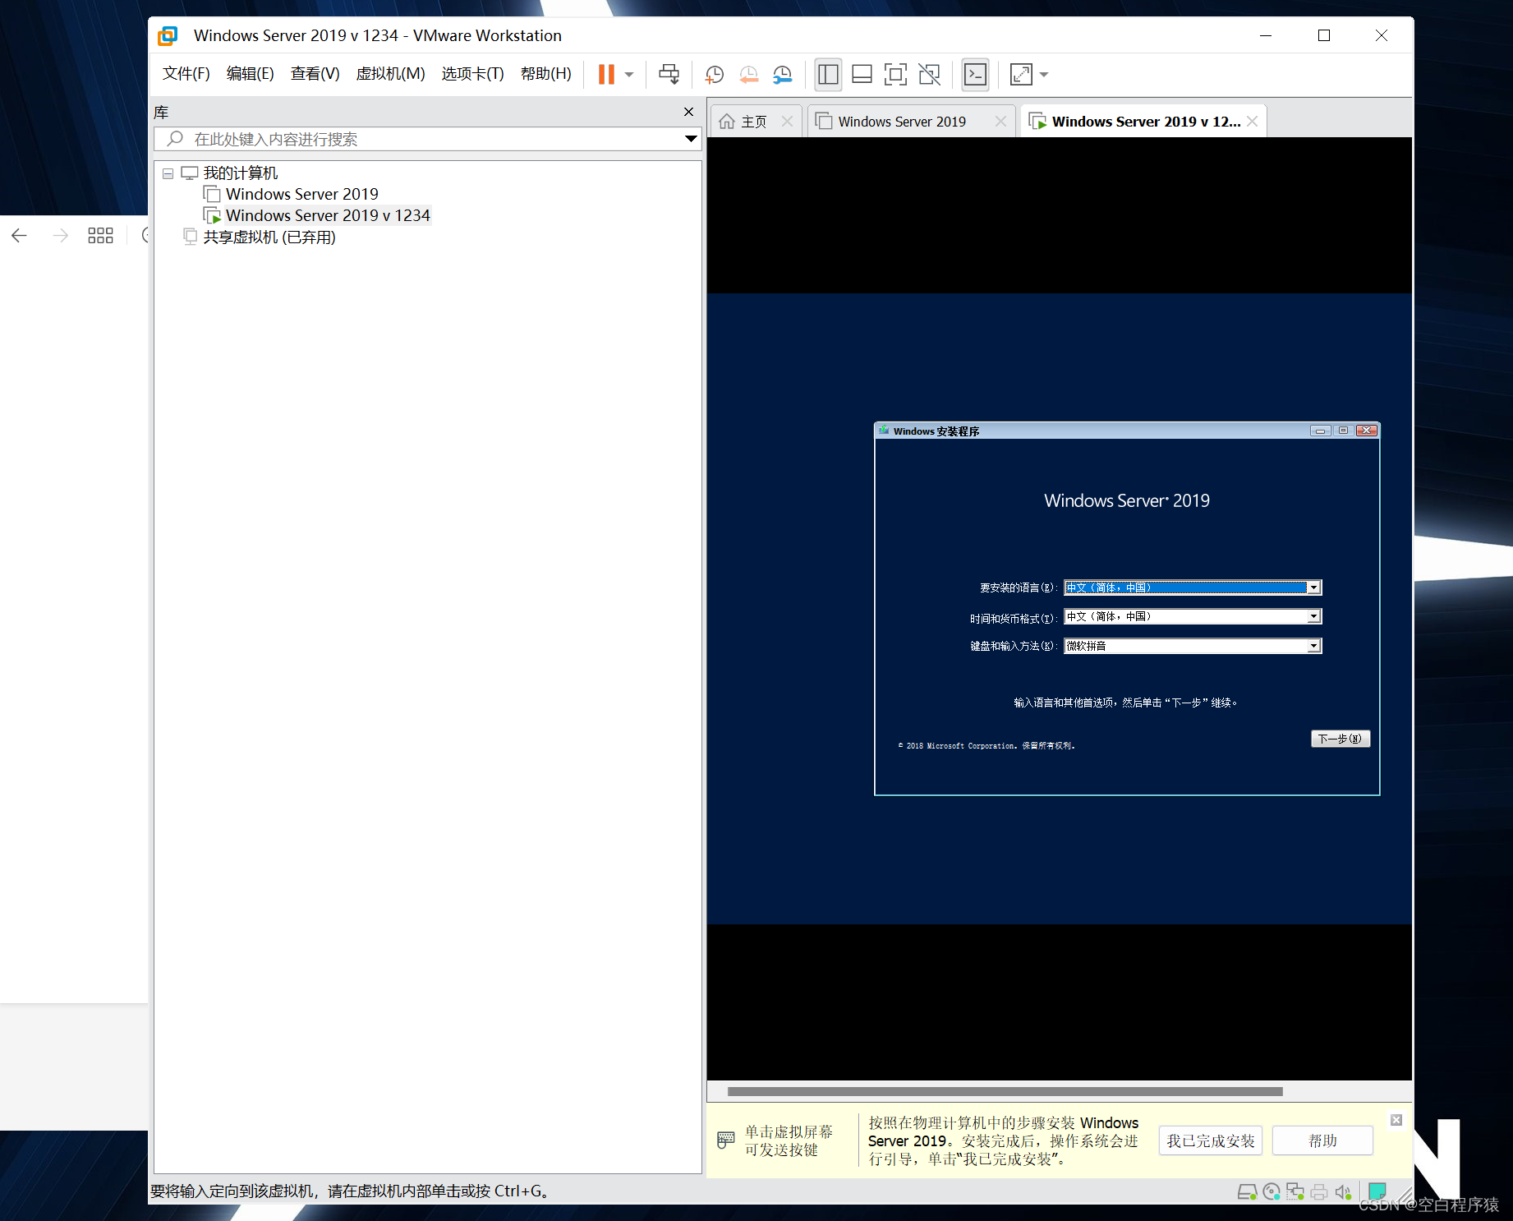This screenshot has height=1221, width=1513.
Task: Close the Windows Server 2019 tab
Action: coord(1000,122)
